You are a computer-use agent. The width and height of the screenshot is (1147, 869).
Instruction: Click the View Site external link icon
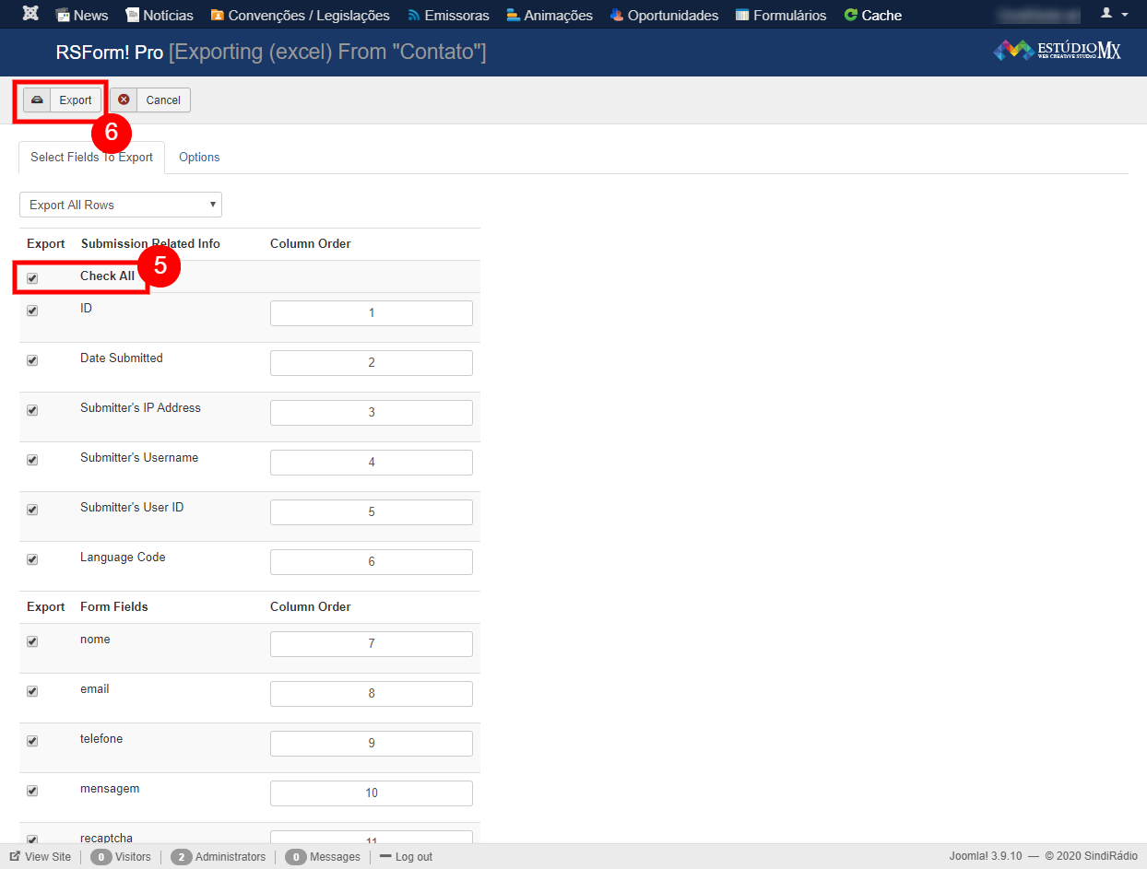click(15, 856)
